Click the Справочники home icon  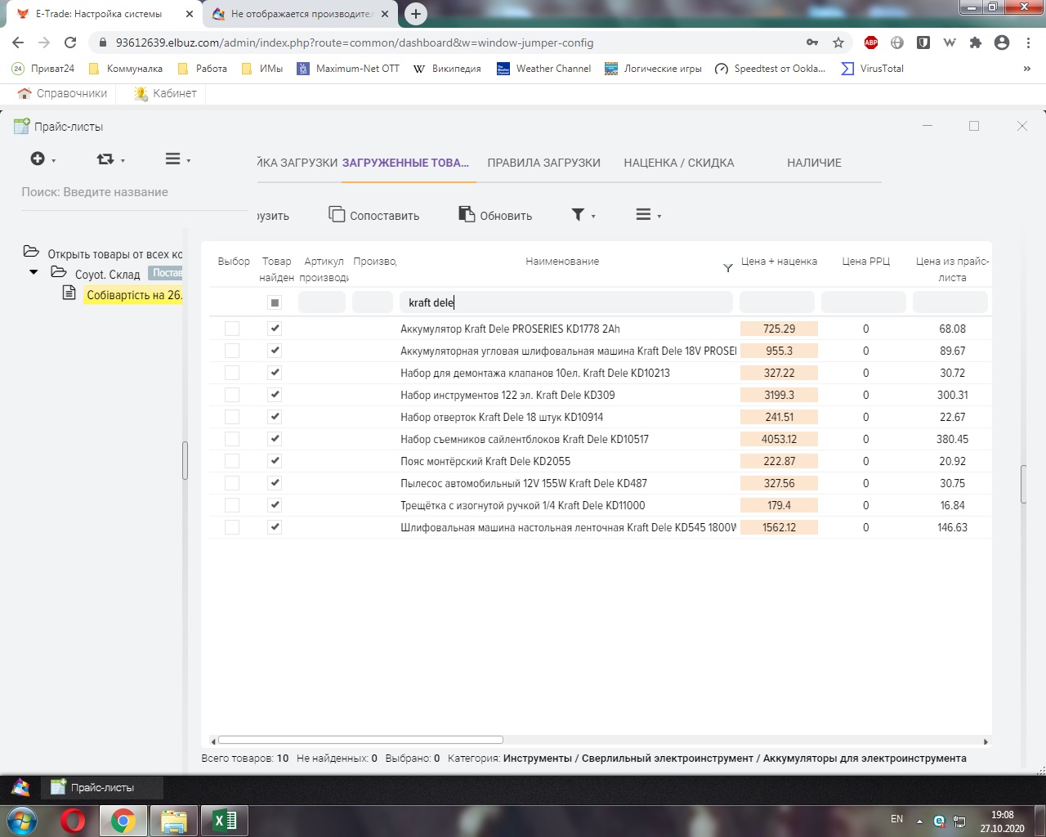click(x=25, y=93)
